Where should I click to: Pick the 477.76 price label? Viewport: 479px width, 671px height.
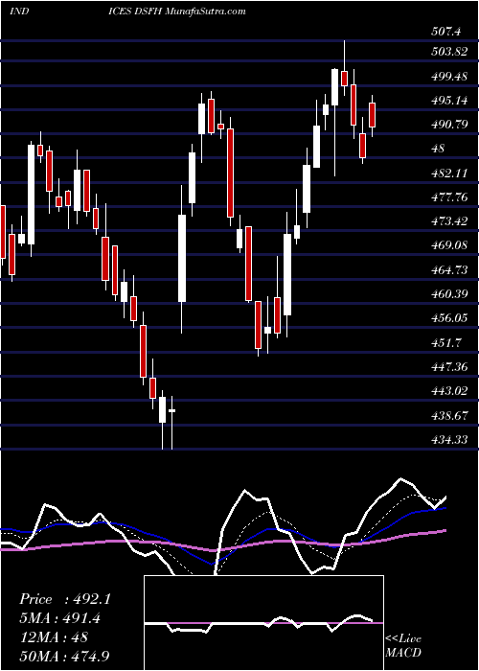tap(449, 197)
